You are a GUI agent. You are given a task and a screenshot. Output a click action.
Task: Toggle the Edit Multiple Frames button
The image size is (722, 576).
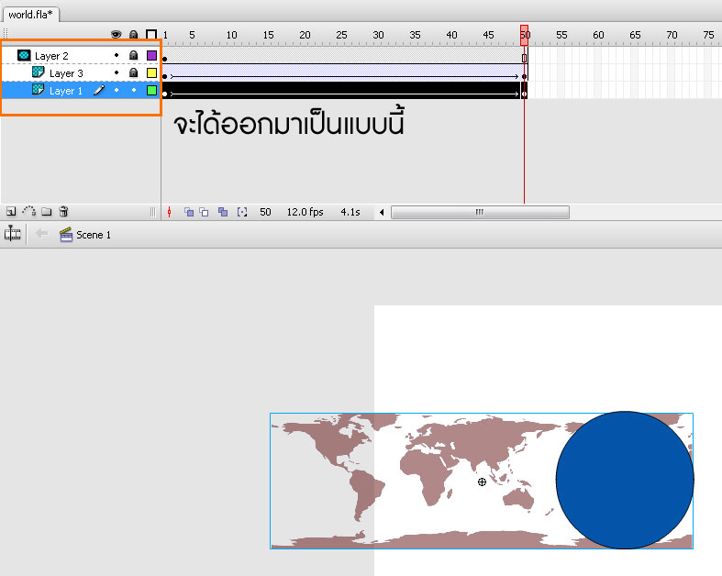point(223,212)
